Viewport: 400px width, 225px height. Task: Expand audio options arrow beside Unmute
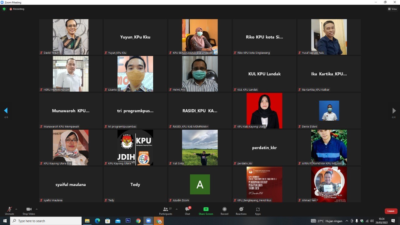tap(16, 209)
